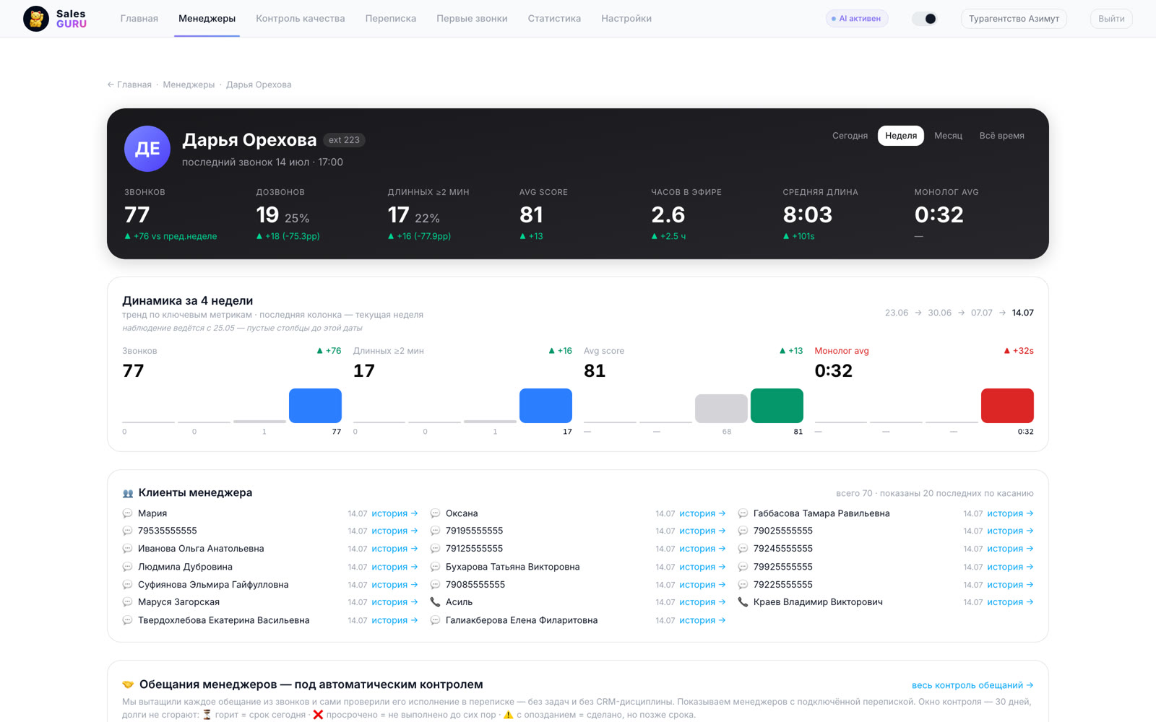The height and width of the screenshot is (722, 1156).
Task: Click the chat icon next to Галиакберова Елена Филаритовна
Action: [435, 620]
